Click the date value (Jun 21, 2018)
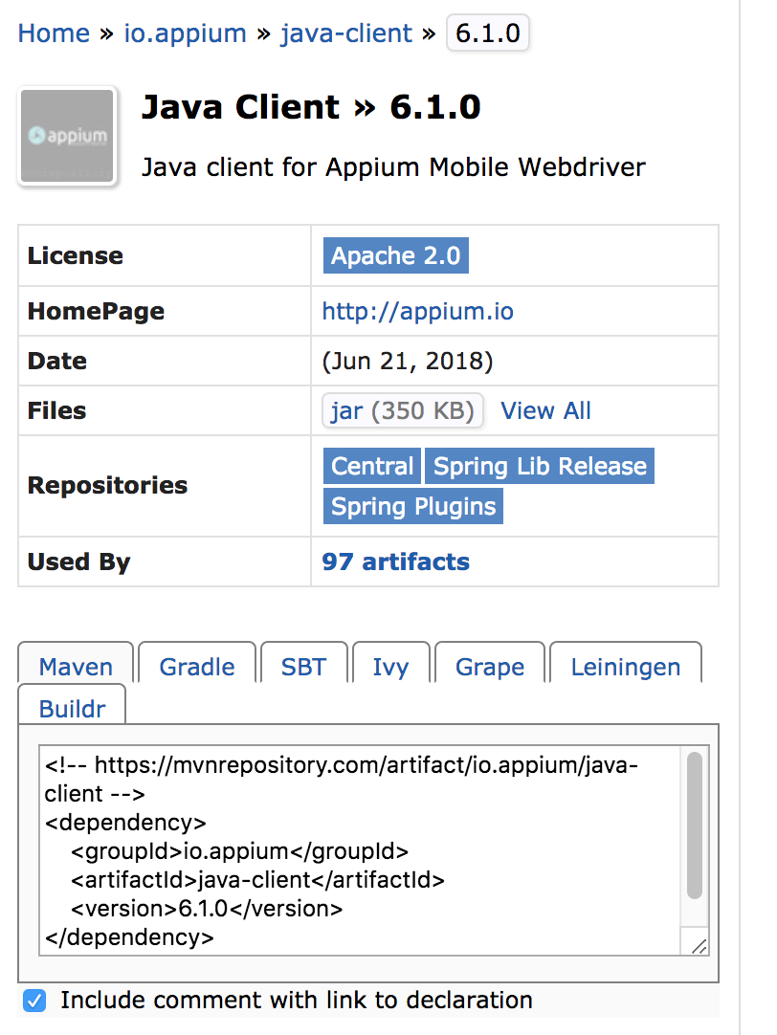 pyautogui.click(x=408, y=361)
